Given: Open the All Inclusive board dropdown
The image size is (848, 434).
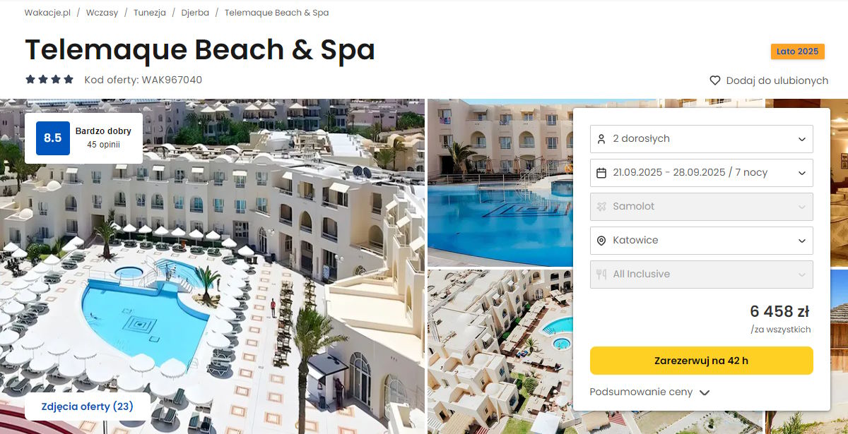Looking at the screenshot, I should click(x=702, y=275).
